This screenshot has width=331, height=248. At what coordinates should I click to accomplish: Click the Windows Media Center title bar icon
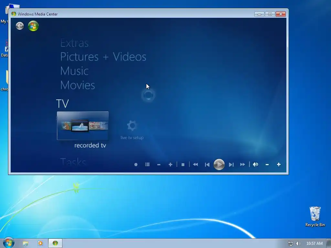[x=14, y=14]
